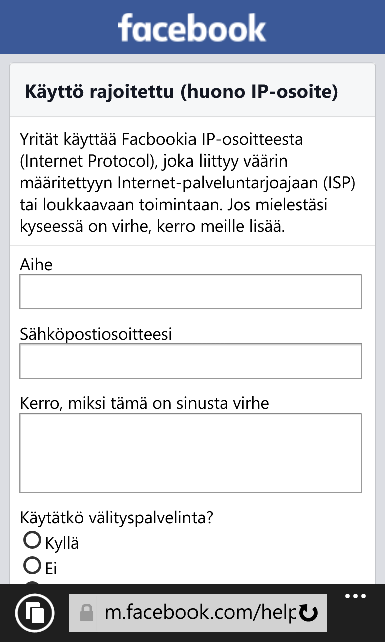Select the Ei radio button

point(32,566)
